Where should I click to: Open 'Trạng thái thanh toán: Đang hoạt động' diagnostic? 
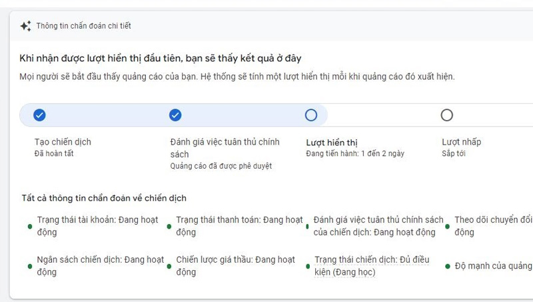[239, 226]
